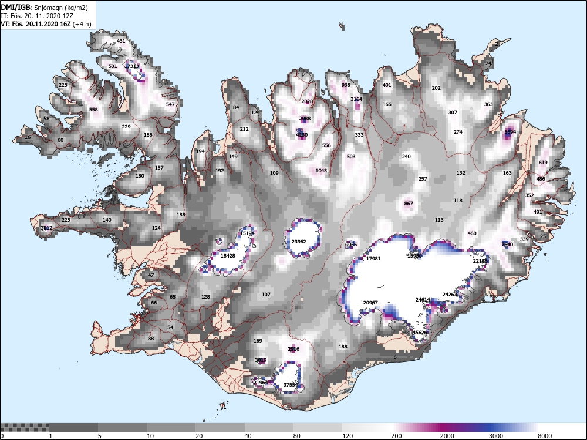
Task: Click the 8000 legend label
Action: pos(545,436)
